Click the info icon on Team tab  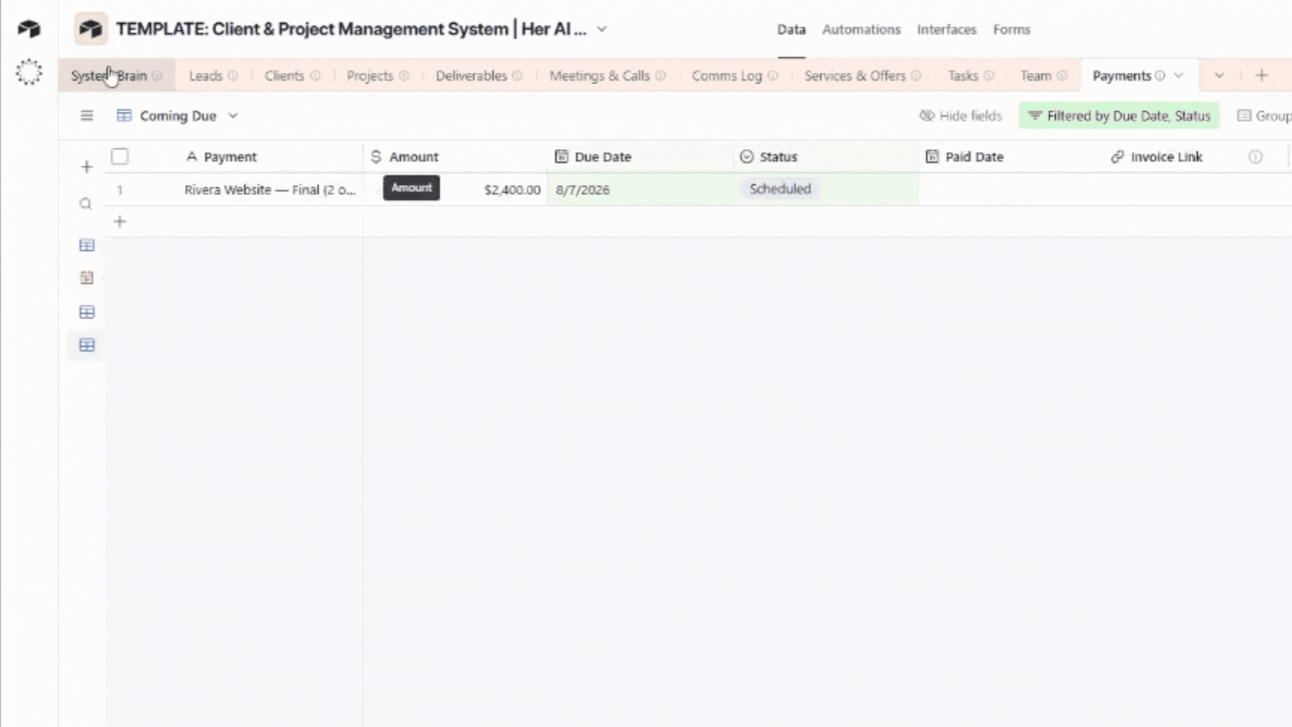pyautogui.click(x=1062, y=76)
